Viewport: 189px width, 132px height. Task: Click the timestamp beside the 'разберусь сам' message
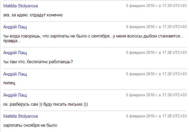pyautogui.click(x=156, y=95)
